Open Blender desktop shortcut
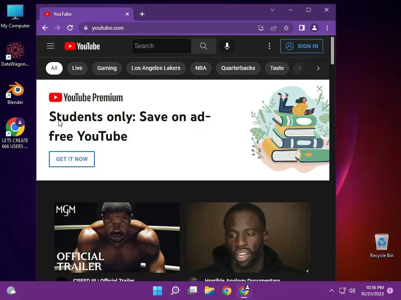The image size is (401, 300). point(15,93)
